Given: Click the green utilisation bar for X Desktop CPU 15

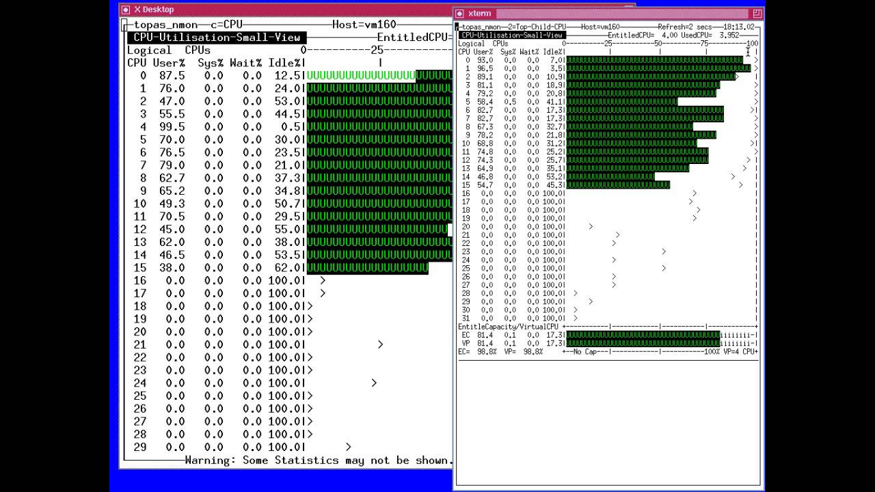Looking at the screenshot, I should [x=368, y=268].
